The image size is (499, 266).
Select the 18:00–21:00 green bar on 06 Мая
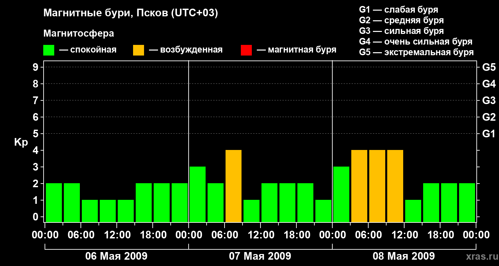point(162,202)
